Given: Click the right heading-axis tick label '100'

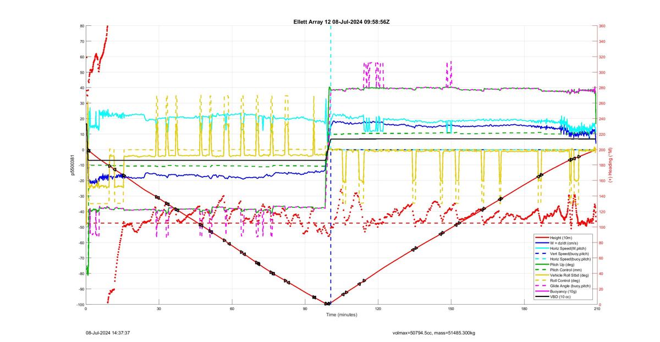Looking at the screenshot, I should pyautogui.click(x=602, y=227).
